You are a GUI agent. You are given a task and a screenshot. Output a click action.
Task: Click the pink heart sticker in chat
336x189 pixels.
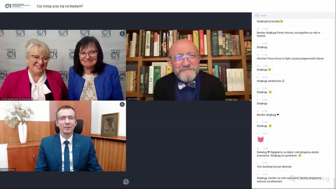[x=261, y=139]
